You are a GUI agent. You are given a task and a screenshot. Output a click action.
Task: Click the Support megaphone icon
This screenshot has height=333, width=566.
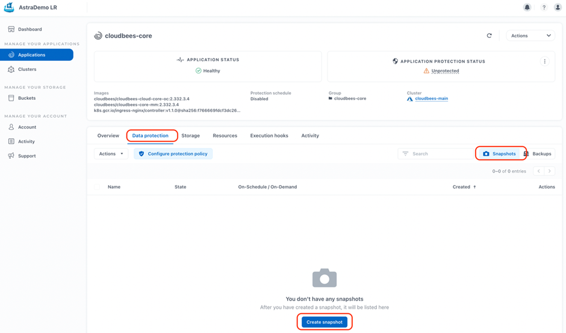(x=11, y=156)
